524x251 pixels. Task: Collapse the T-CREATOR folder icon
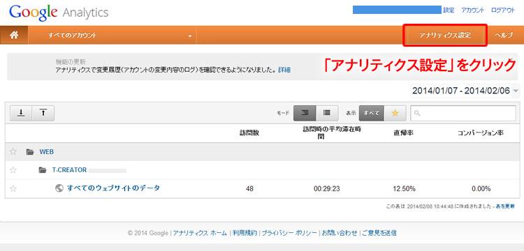(43, 170)
